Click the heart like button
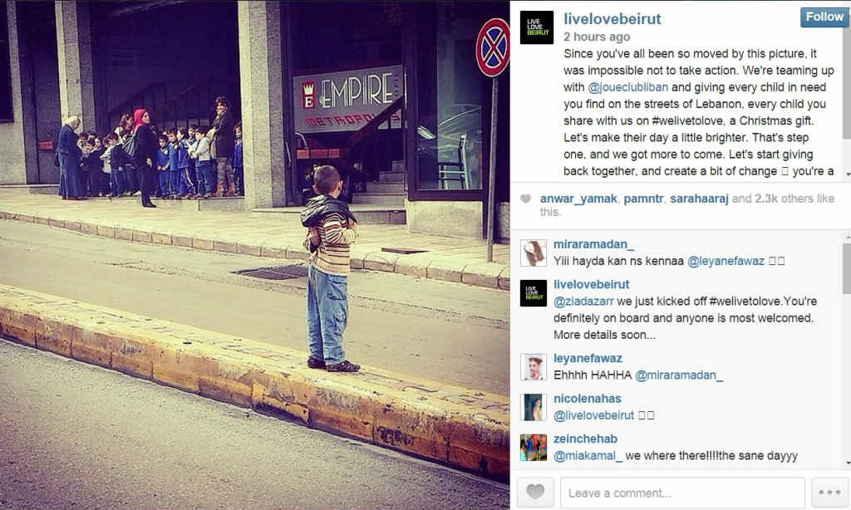The height and width of the screenshot is (510, 851). click(x=535, y=492)
